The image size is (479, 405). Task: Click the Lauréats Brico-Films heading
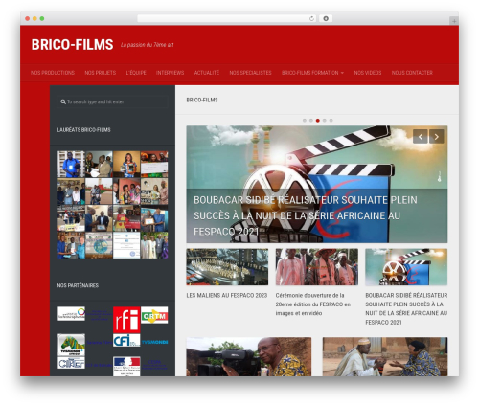[x=84, y=130]
